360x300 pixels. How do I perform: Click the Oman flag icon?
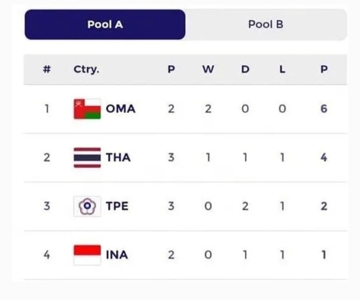tap(87, 108)
